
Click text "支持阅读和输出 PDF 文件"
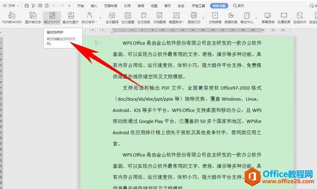pyautogui.click(x=152, y=88)
